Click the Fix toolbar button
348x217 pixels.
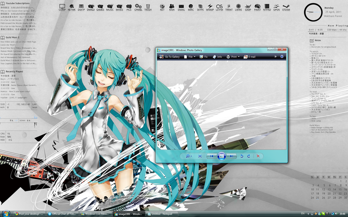203,57
